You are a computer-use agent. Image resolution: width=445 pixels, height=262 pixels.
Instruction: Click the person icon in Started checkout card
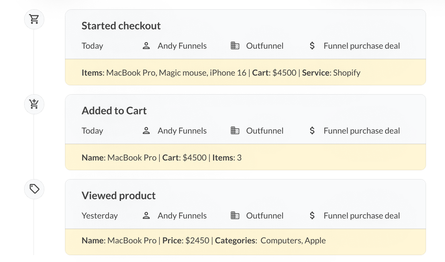146,46
